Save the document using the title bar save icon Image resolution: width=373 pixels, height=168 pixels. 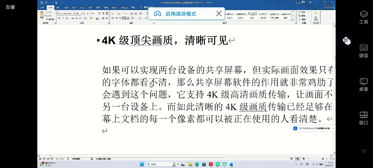(x=42, y=3)
